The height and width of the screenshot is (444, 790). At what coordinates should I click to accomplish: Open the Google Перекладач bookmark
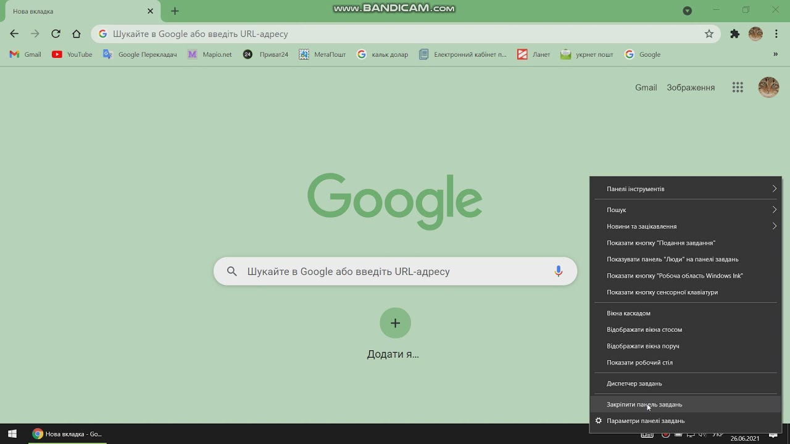tap(140, 54)
